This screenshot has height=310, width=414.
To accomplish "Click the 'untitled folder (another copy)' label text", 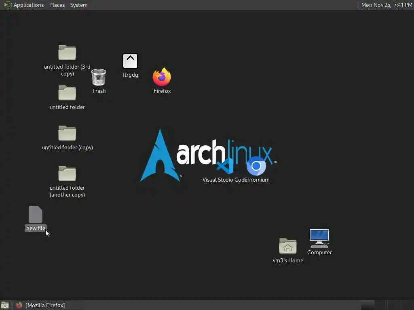I will [68, 191].
